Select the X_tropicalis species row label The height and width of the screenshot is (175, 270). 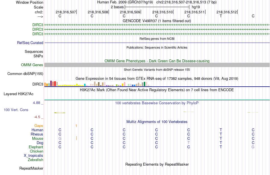[34, 156]
